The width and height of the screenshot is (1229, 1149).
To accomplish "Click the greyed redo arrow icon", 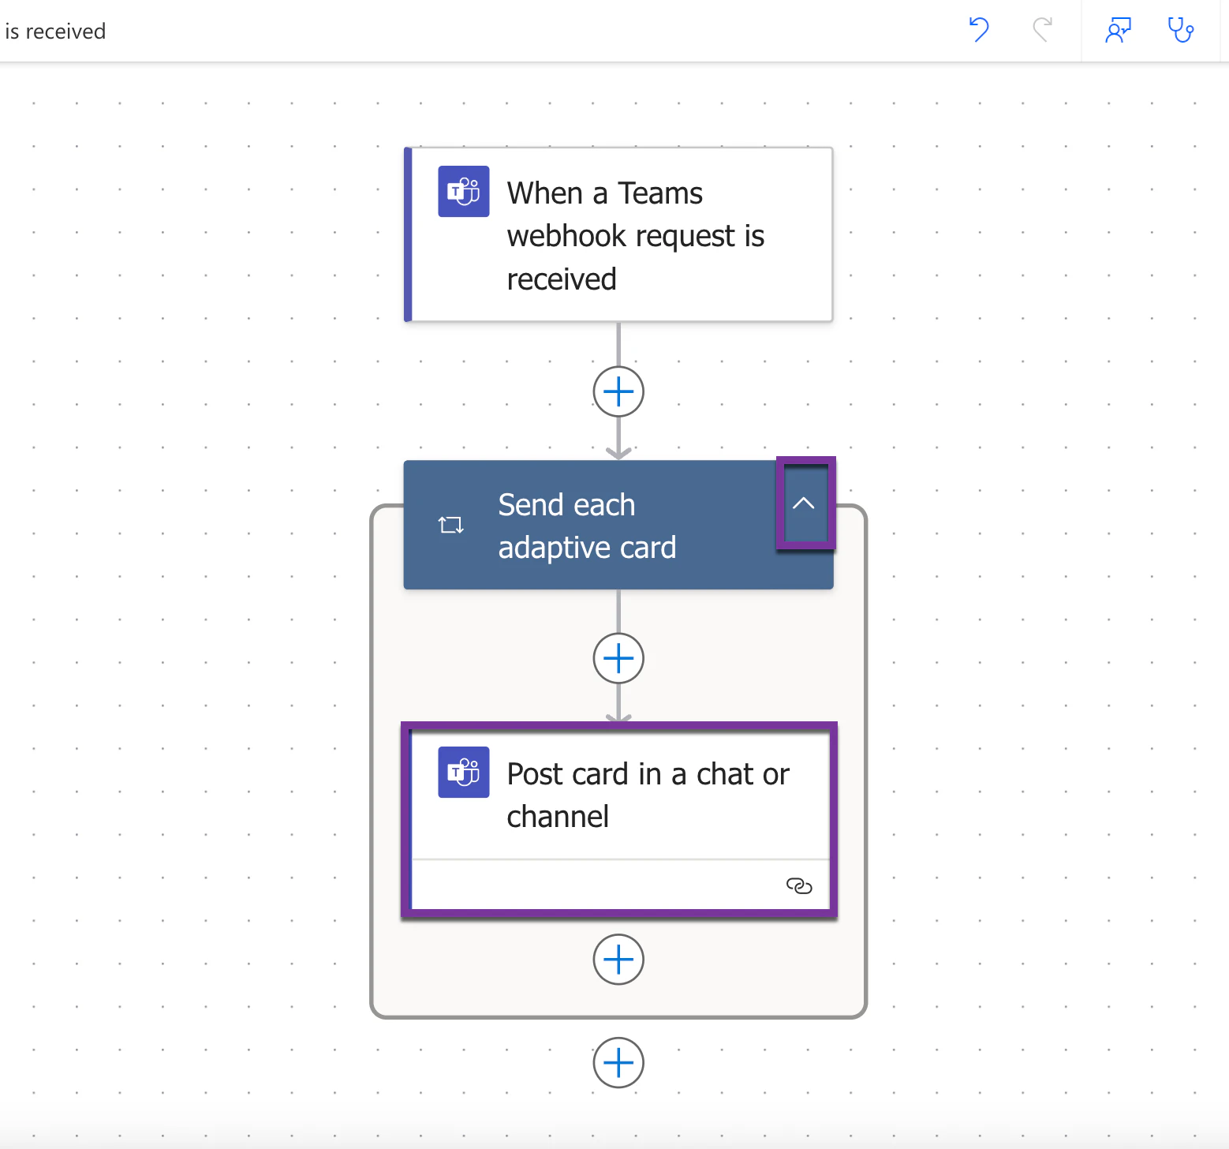I will tap(1043, 30).
